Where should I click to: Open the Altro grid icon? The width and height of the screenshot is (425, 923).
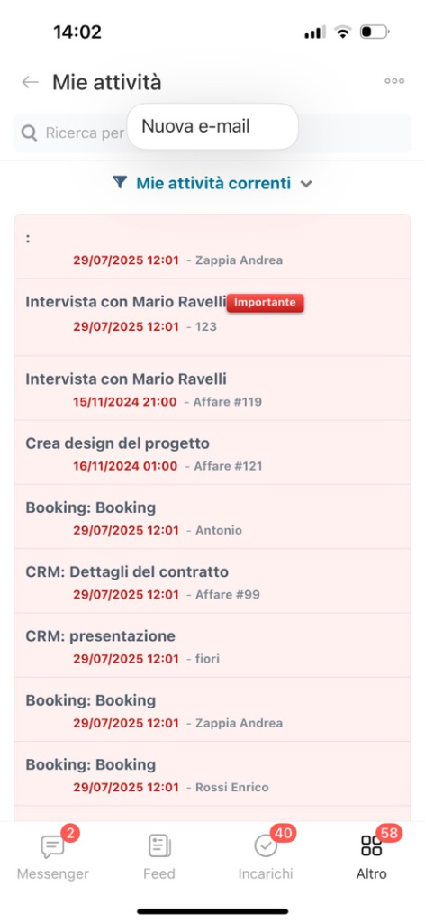click(372, 845)
